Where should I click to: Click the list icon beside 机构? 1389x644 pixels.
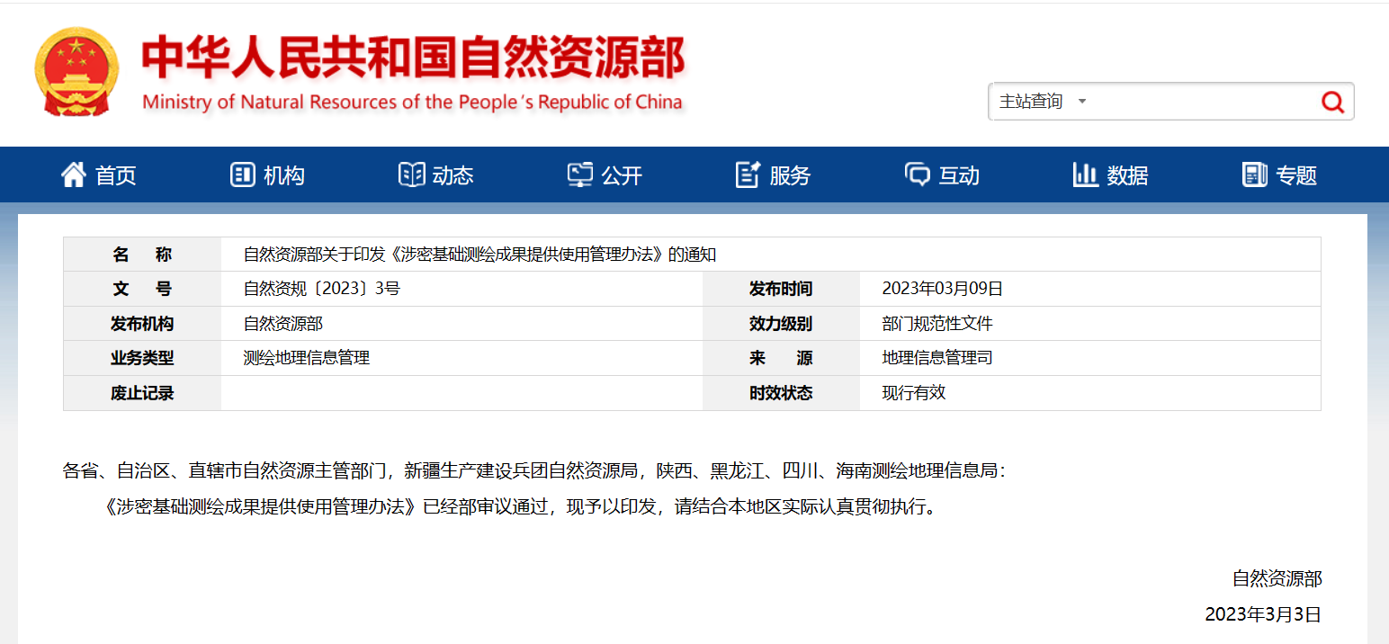tap(243, 174)
